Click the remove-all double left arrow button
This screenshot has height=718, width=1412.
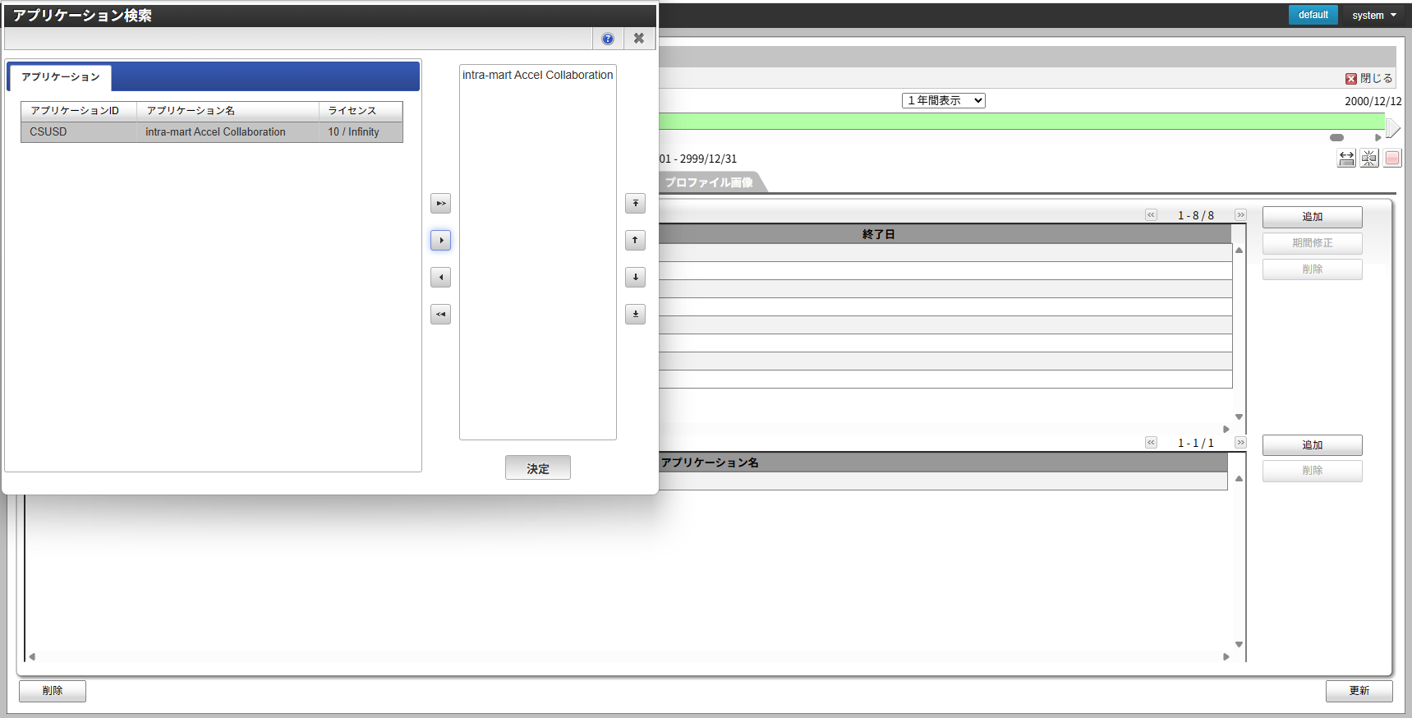(x=440, y=314)
